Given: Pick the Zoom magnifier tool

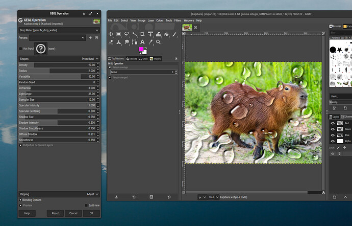Looking at the screenshot, I should (x=158, y=42).
